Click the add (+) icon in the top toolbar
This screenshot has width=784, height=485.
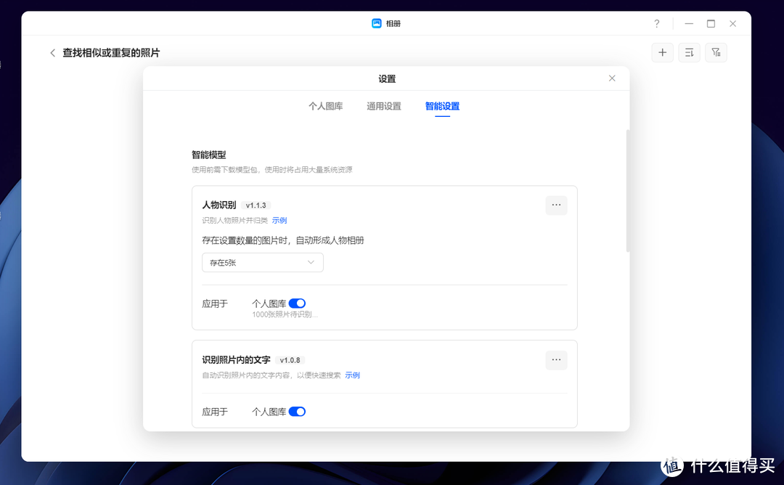pos(662,52)
